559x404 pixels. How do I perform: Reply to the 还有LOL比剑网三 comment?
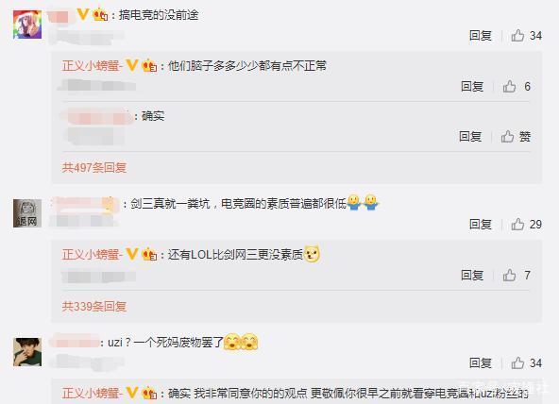(472, 275)
